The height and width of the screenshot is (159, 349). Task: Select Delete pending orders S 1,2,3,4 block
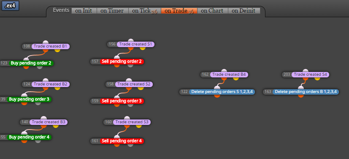tap(222, 92)
